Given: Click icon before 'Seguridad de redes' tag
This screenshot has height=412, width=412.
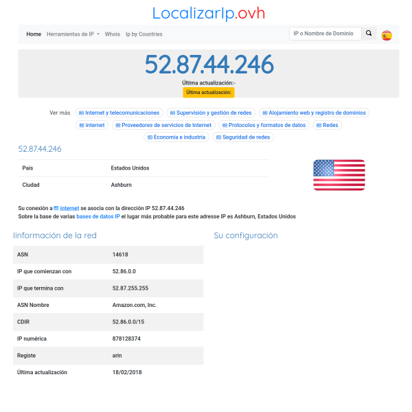Looking at the screenshot, I should pos(218,137).
